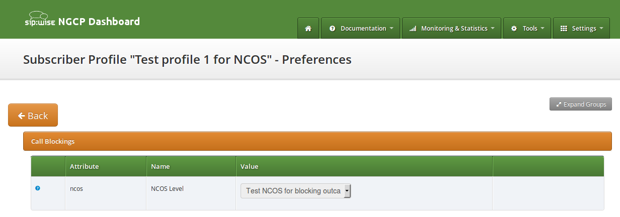620x217 pixels.
Task: Go to the dashboard home icon
Action: (308, 29)
